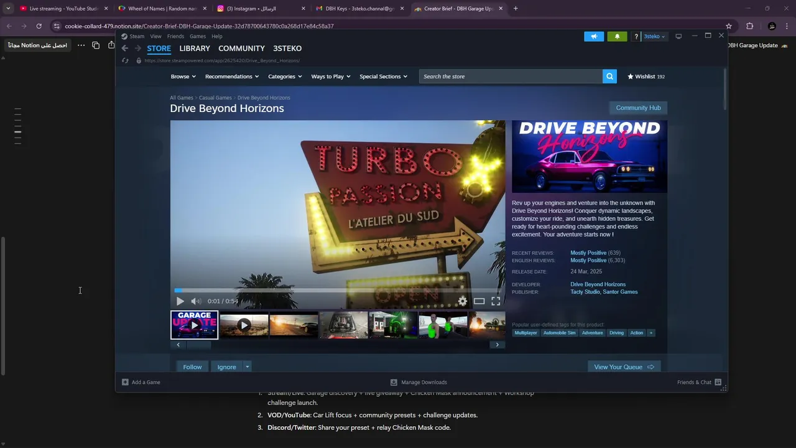The width and height of the screenshot is (796, 448).
Task: Click the video progress bar
Action: coord(338,290)
